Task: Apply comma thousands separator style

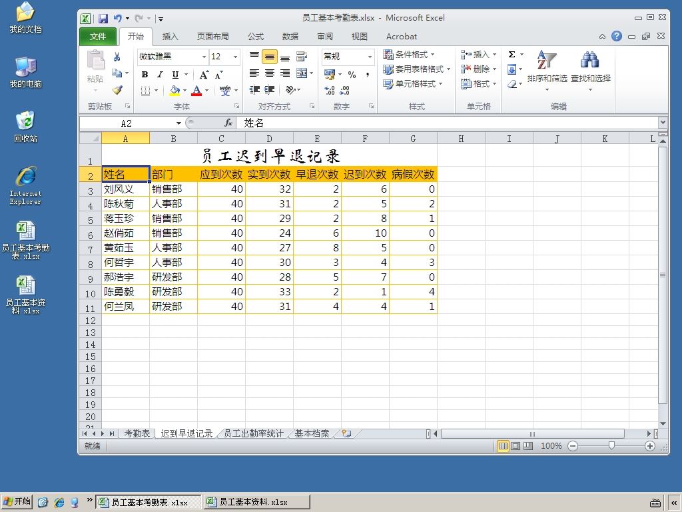Action: coord(368,75)
